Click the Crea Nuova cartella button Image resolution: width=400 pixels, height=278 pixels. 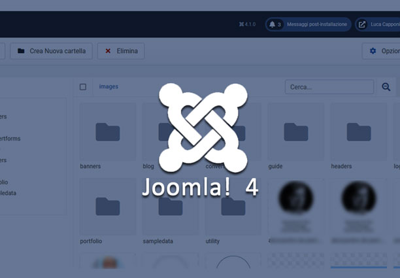pos(51,51)
